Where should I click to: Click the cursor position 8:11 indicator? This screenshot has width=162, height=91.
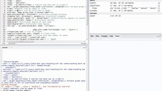click(4, 44)
